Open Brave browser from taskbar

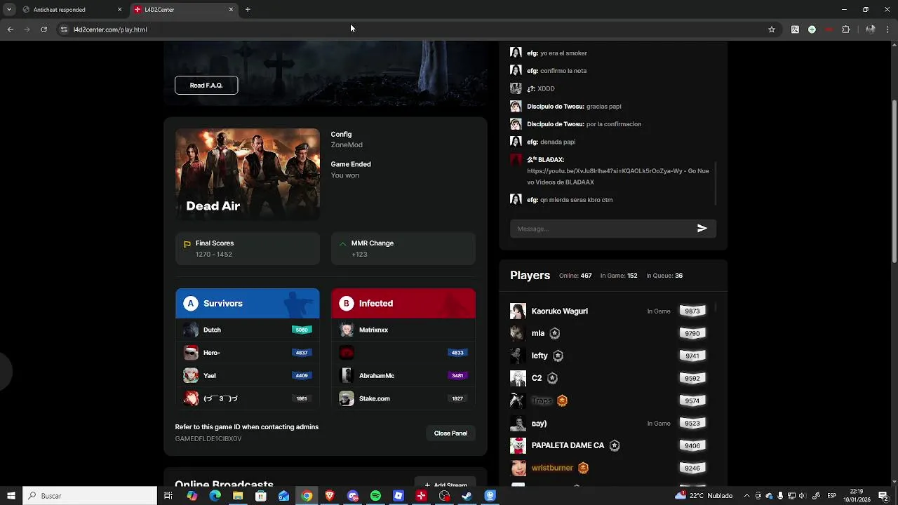coord(330,496)
